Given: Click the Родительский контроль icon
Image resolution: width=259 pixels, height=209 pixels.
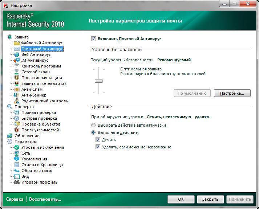Looking at the screenshot, I should point(16,101).
